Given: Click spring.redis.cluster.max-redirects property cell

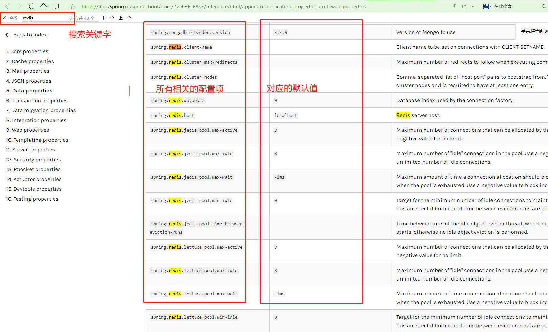Looking at the screenshot, I should tap(194, 62).
